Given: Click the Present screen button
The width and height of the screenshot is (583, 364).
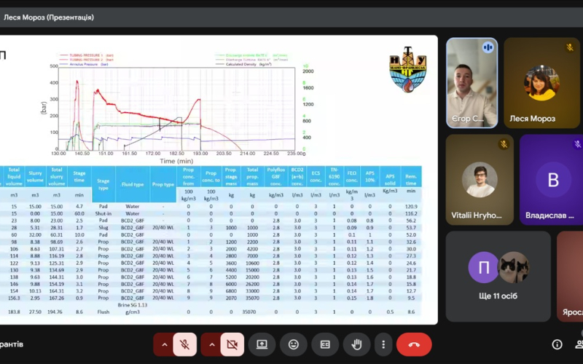Looking at the screenshot, I should point(262,344).
